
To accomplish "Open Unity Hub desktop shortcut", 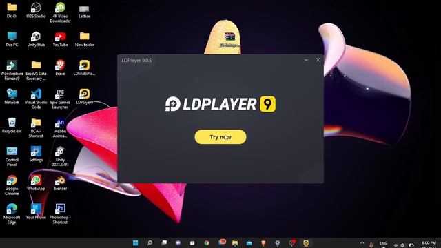I will 36,39.
